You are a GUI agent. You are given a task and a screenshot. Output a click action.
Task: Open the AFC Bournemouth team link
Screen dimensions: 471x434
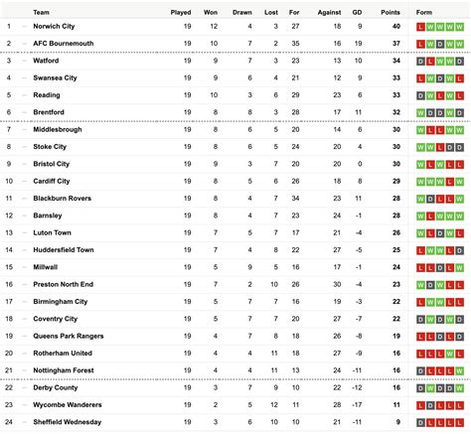64,44
